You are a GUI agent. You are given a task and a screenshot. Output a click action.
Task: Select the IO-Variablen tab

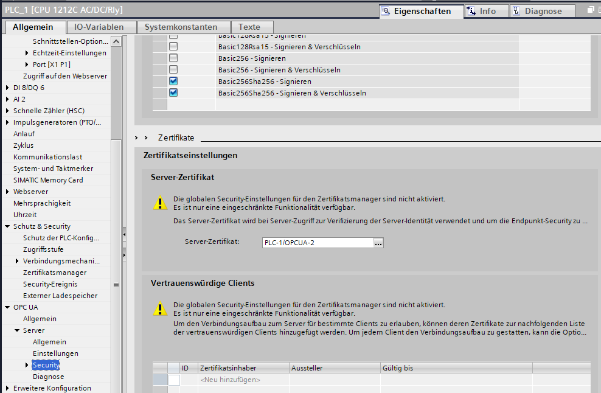[x=102, y=27]
